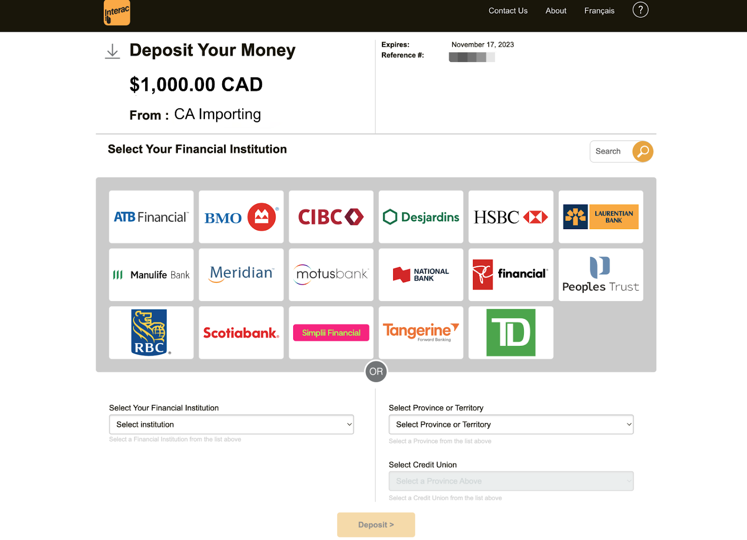Open the Select Credit Union dropdown
Image resolution: width=747 pixels, height=540 pixels.
click(511, 481)
